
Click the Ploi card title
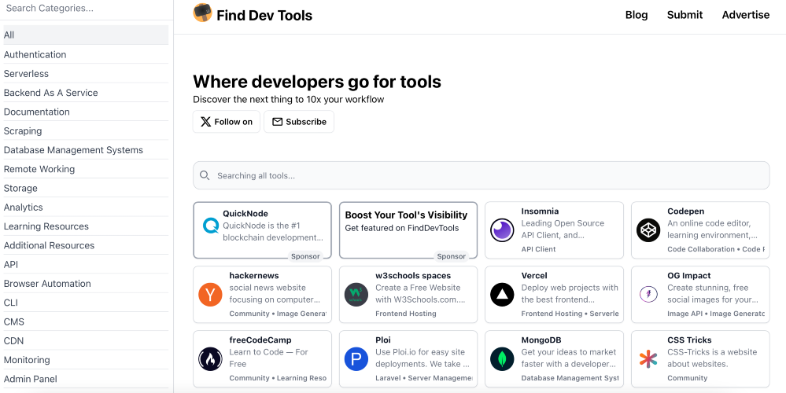[383, 340]
